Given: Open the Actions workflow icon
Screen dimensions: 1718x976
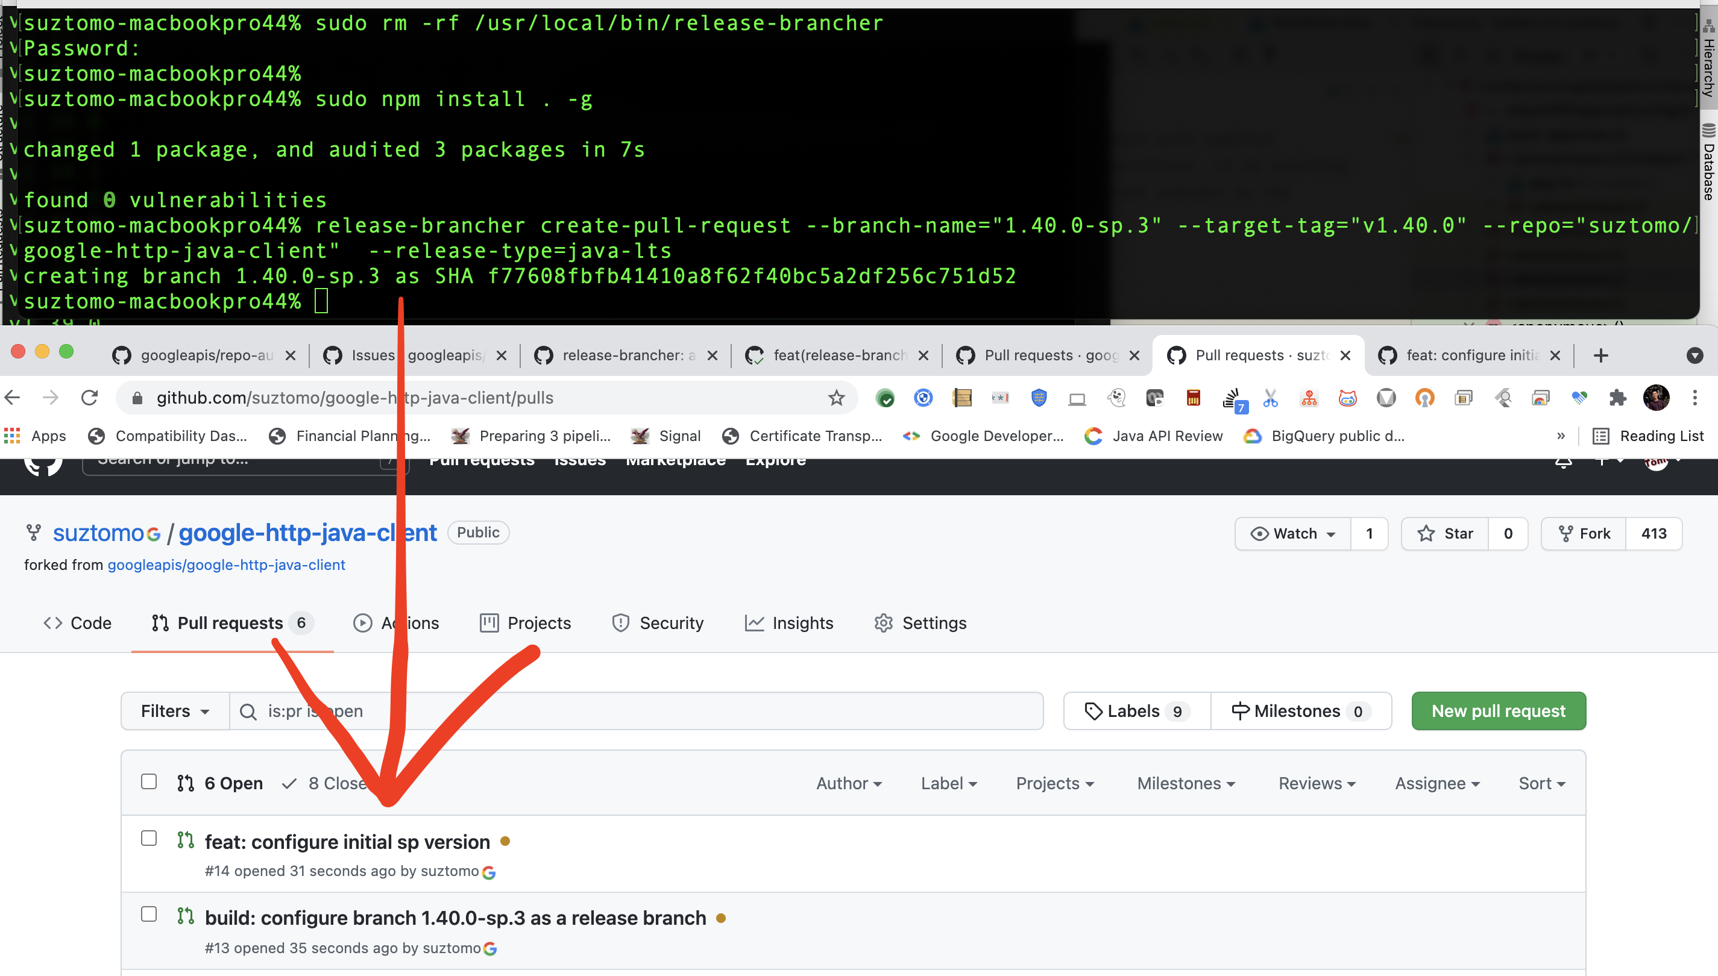Looking at the screenshot, I should (x=363, y=623).
